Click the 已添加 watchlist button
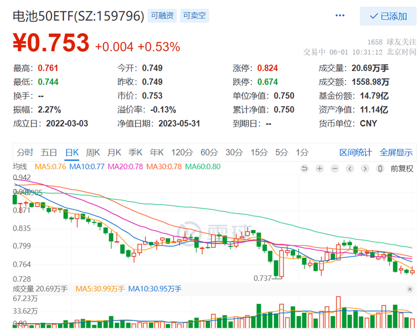This screenshot has height=330, width=420. [x=388, y=16]
